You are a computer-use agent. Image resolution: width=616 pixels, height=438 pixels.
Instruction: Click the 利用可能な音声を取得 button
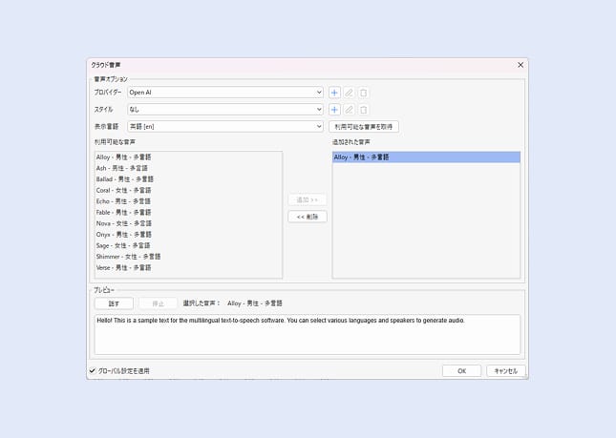click(364, 126)
